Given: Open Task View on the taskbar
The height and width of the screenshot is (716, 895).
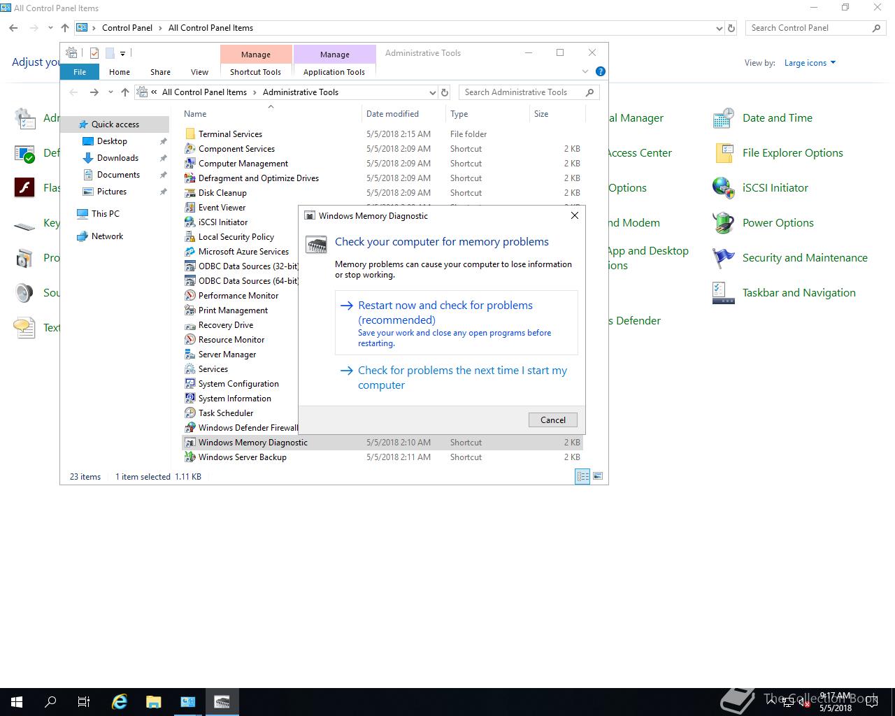Looking at the screenshot, I should 84,702.
